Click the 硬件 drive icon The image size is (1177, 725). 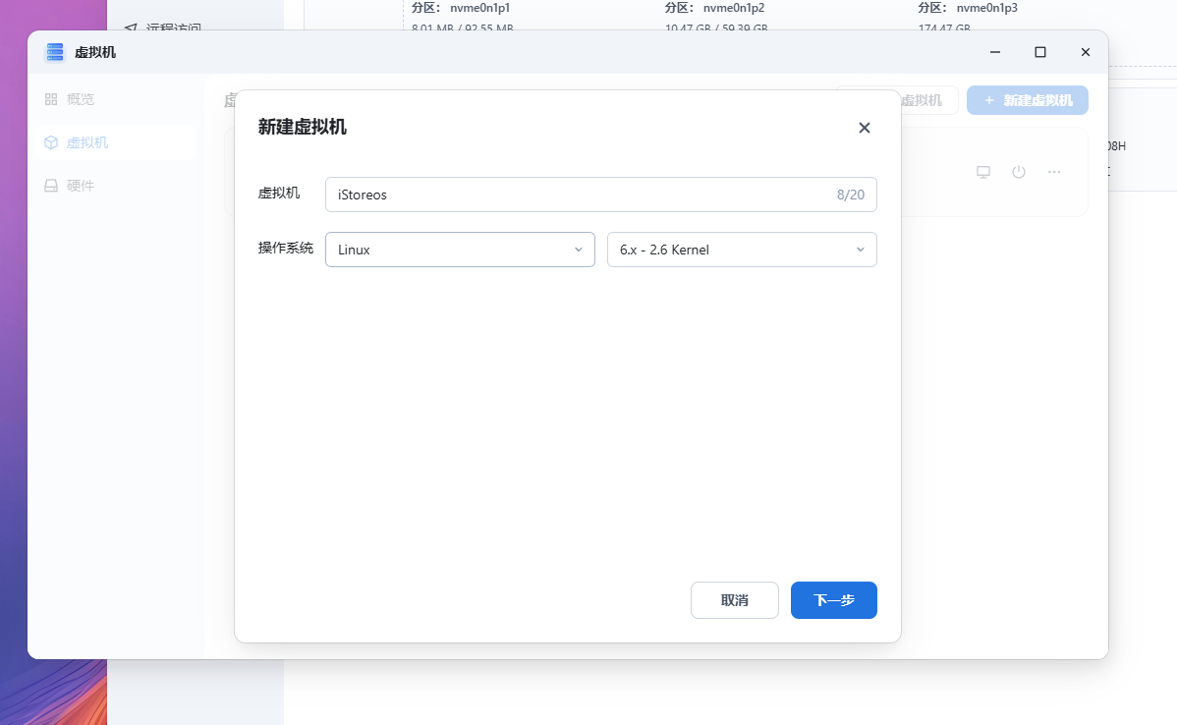[x=51, y=186]
